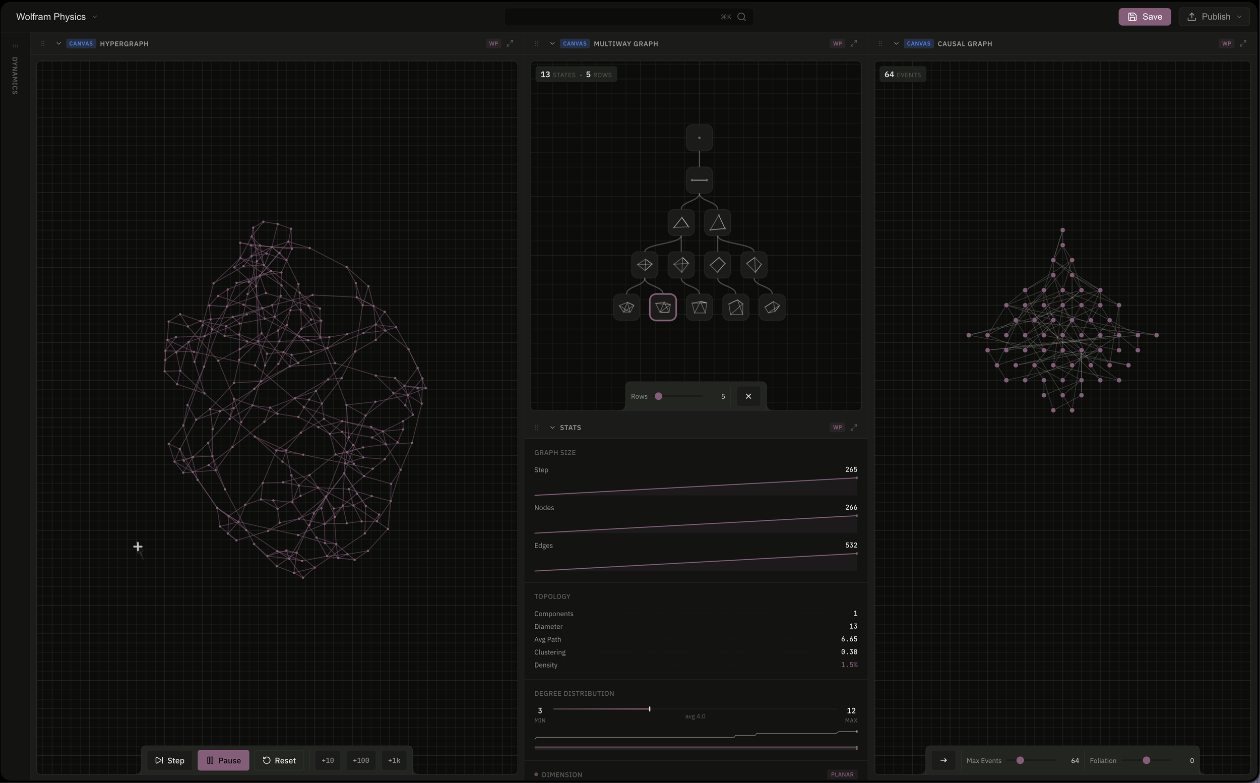Screen dimensions: 1260x783
Task: Expand the Causal Graph panel to fullscreen
Action: tap(1243, 43)
